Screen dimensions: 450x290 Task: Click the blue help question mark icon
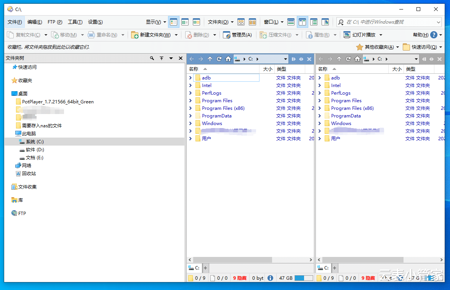coord(434,35)
